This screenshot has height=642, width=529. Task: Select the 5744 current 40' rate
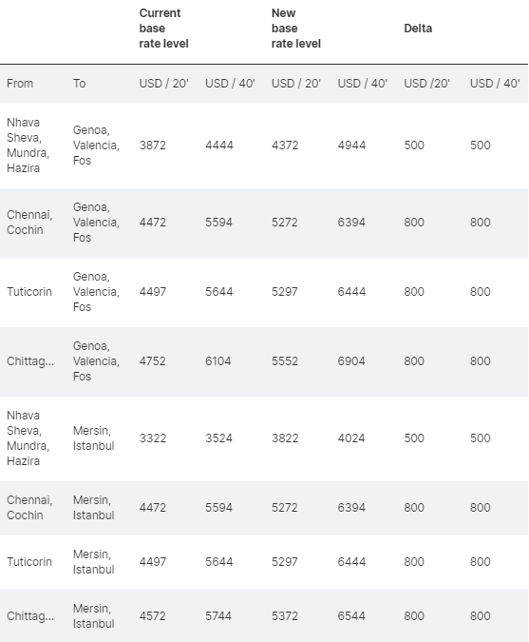click(x=218, y=615)
